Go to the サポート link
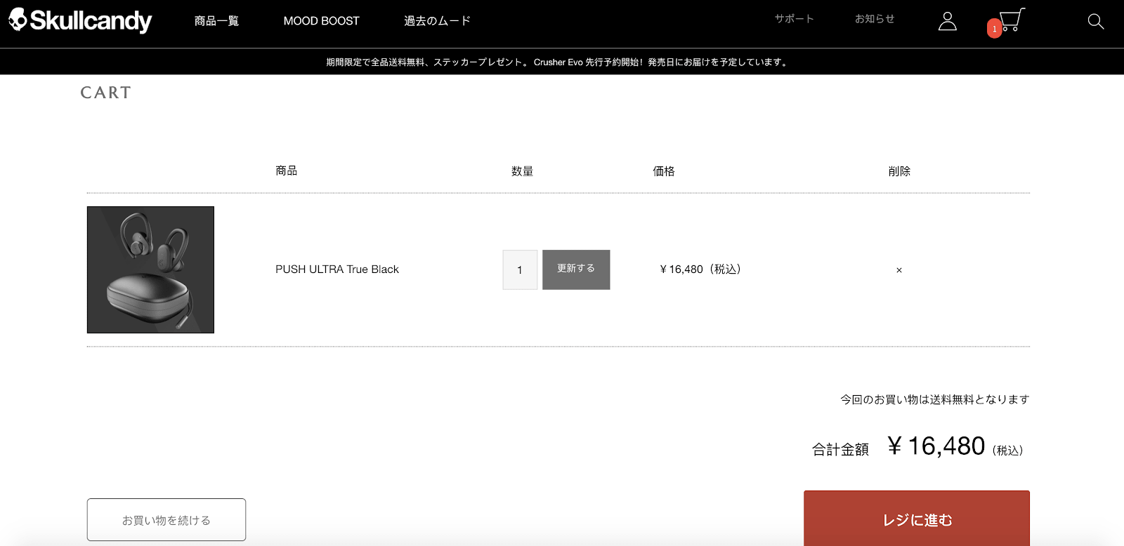 [794, 19]
